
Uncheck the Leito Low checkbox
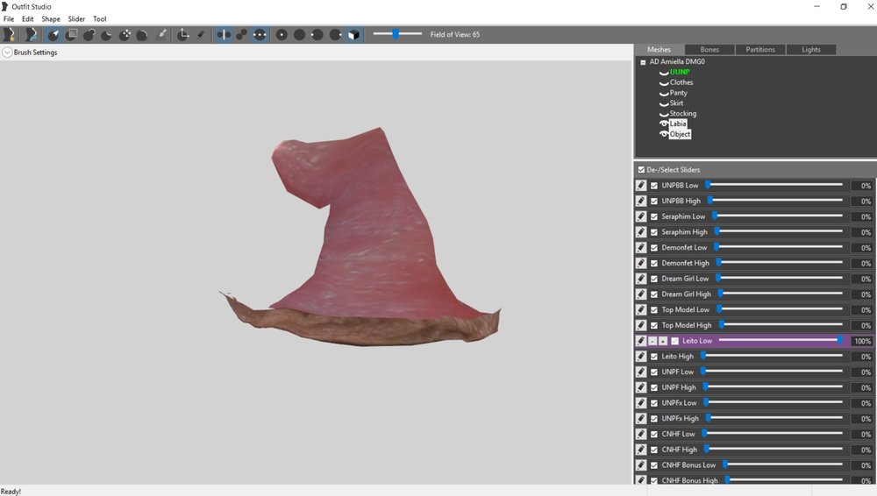click(674, 341)
